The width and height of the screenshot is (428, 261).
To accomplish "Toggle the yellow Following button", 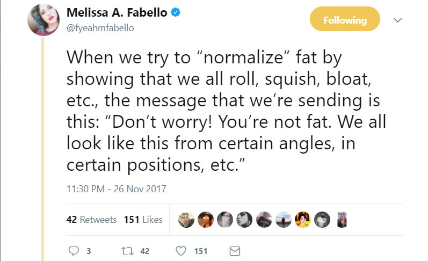I will click(345, 20).
